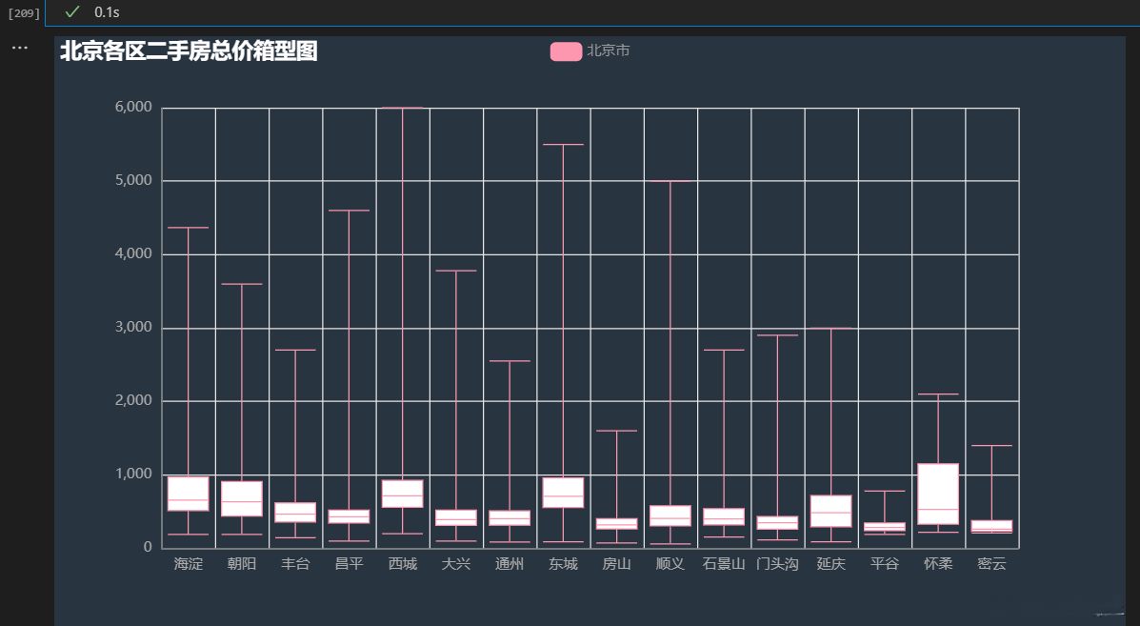Click the green execution success checkmark
The width and height of the screenshot is (1140, 626).
tap(71, 11)
